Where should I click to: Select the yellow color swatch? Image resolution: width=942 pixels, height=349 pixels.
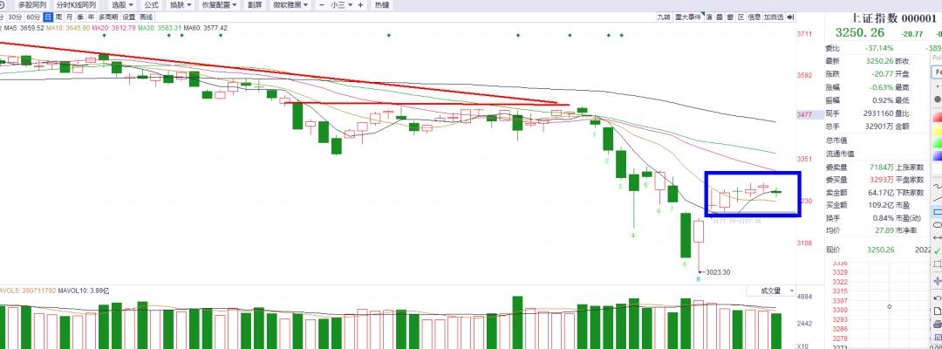937,129
